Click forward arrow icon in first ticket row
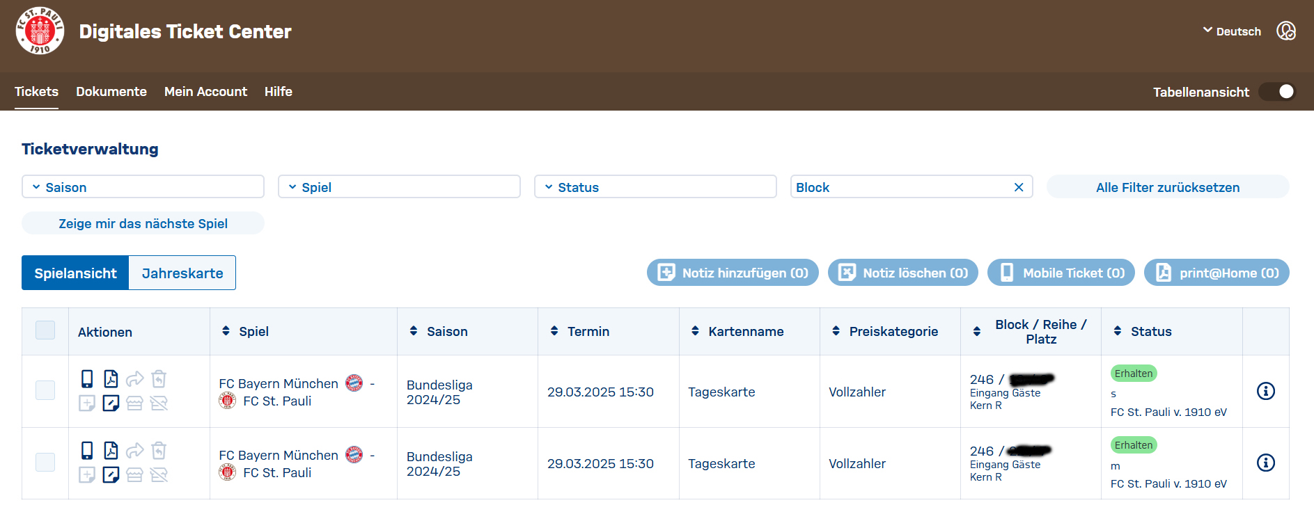 [x=135, y=378]
